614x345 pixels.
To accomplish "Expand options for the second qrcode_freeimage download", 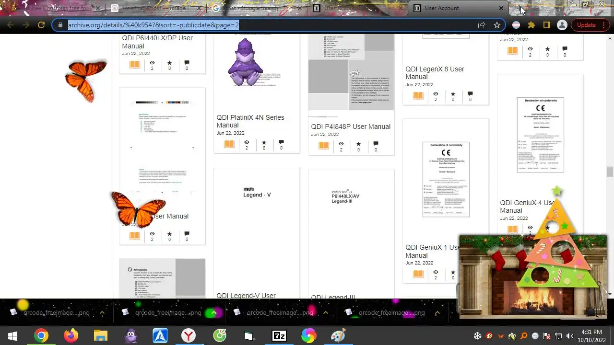I will (213, 312).
